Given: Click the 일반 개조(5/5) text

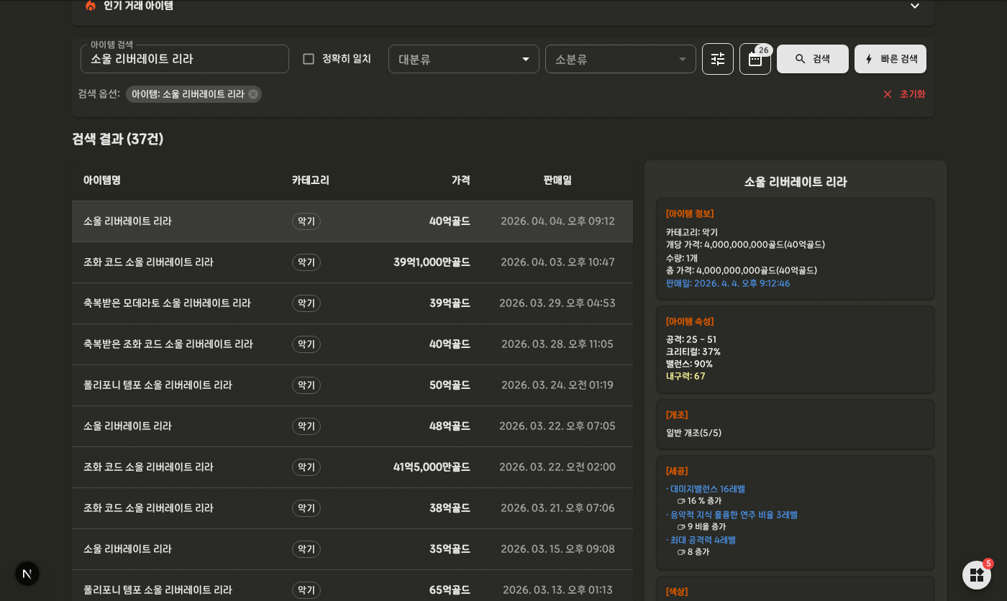Looking at the screenshot, I should tap(693, 433).
